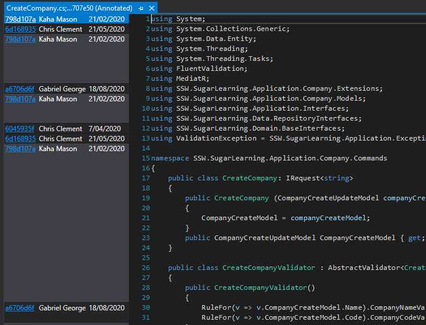This screenshot has height=325, width=426.
Task: Click the 18/08/2020 date beside line 30
Action: click(x=106, y=308)
